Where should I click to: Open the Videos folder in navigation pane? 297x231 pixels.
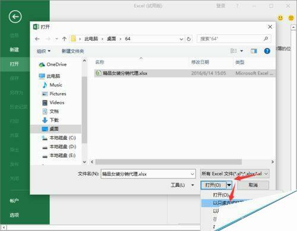[x=53, y=102]
